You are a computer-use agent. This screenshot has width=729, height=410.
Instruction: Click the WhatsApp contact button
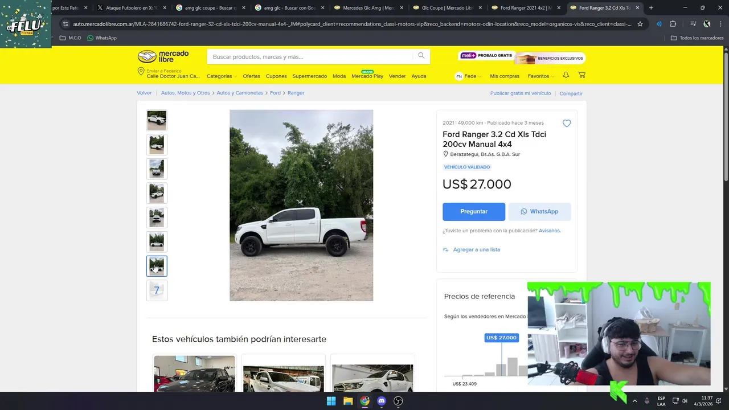pyautogui.click(x=539, y=211)
